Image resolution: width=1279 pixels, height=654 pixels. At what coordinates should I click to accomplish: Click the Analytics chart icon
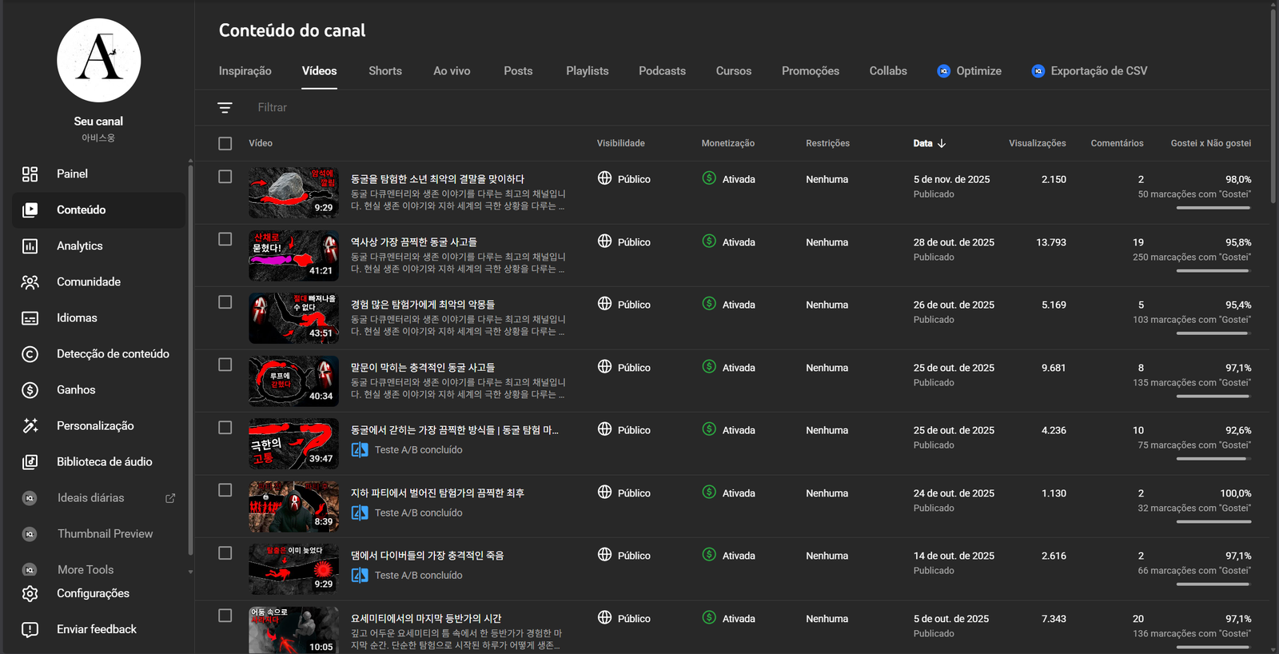pos(30,246)
